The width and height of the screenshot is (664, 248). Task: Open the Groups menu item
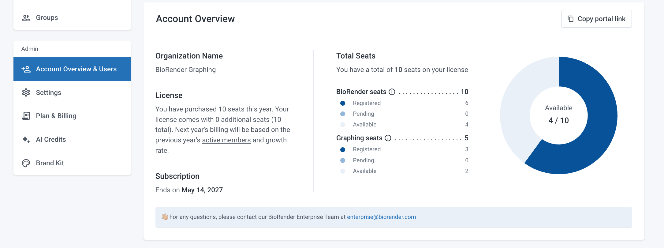click(x=72, y=18)
